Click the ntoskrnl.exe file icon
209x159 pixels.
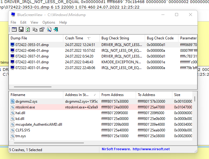tap(12, 107)
